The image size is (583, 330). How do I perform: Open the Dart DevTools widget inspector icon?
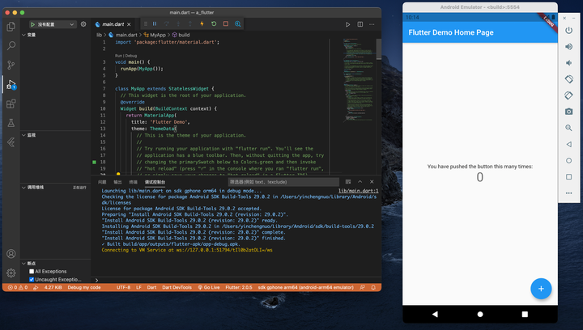pos(237,23)
